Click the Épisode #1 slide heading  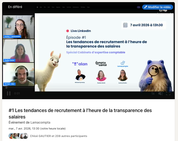click(76, 38)
